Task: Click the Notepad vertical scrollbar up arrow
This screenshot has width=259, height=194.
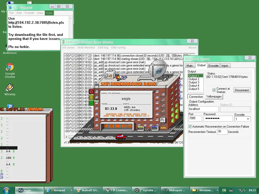Action: point(71,18)
